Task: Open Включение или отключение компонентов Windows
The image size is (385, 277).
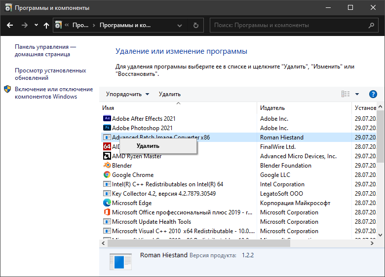Action: coord(54,93)
